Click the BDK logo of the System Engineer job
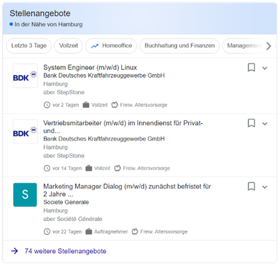Image resolution: width=279 pixels, height=265 pixels. coord(25,76)
